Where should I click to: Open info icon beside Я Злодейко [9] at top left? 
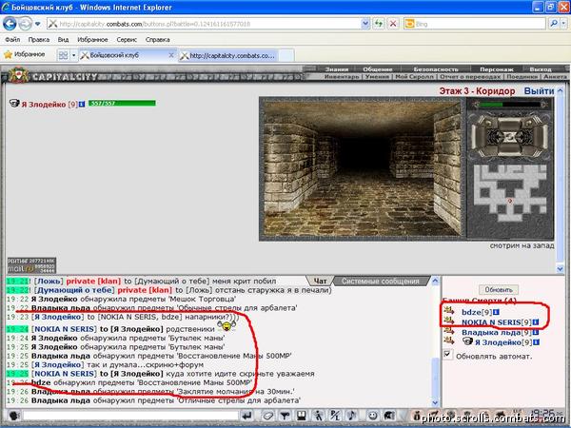tap(82, 105)
